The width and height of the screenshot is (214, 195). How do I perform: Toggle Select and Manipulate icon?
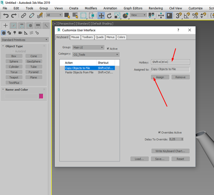coord(161,16)
